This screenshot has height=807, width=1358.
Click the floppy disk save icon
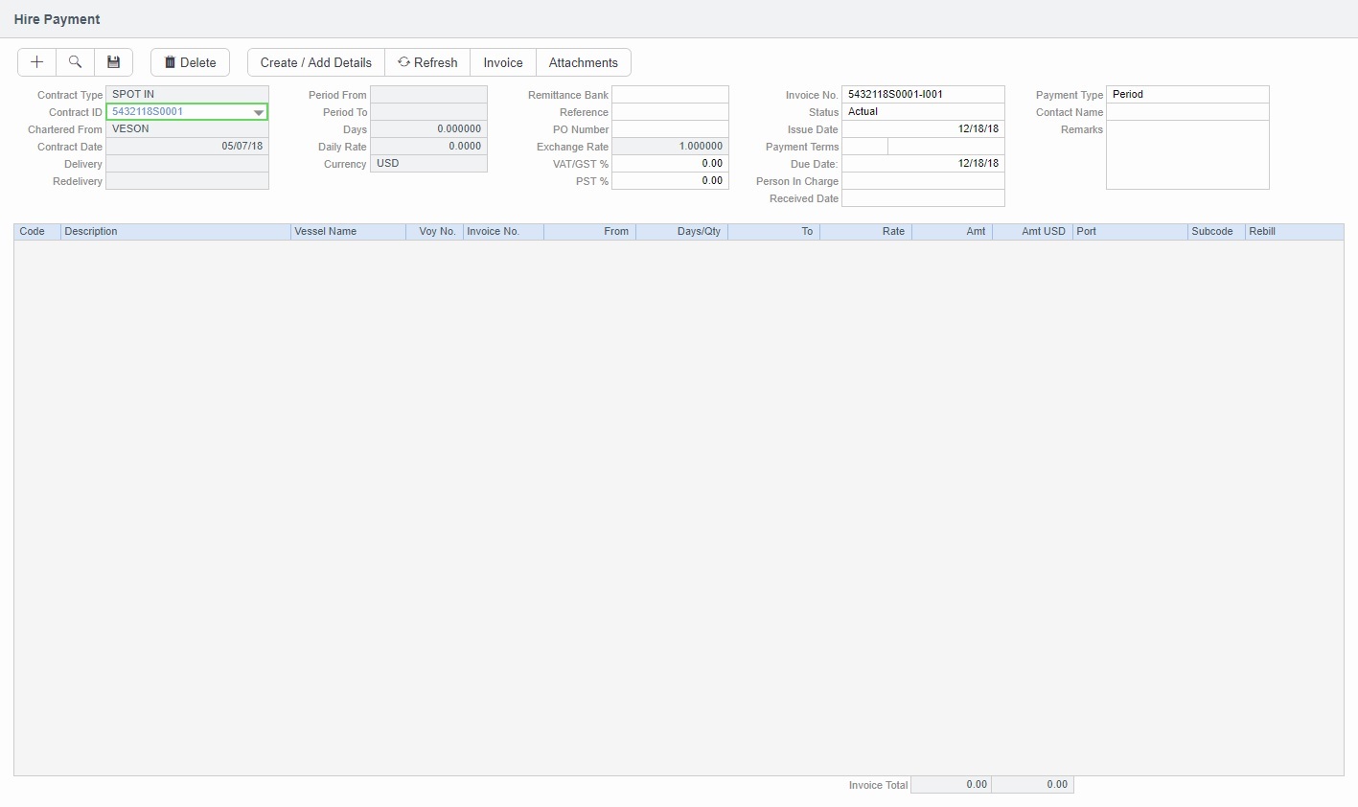click(x=113, y=62)
